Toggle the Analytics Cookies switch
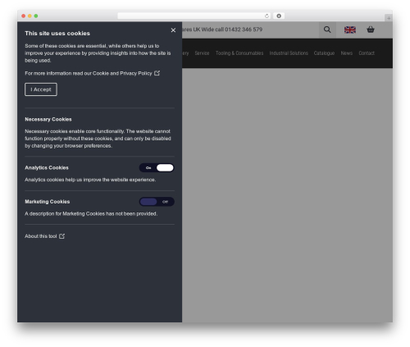The width and height of the screenshot is (410, 347). pyautogui.click(x=157, y=167)
